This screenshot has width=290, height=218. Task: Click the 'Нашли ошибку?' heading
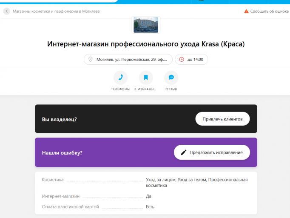coord(62,153)
